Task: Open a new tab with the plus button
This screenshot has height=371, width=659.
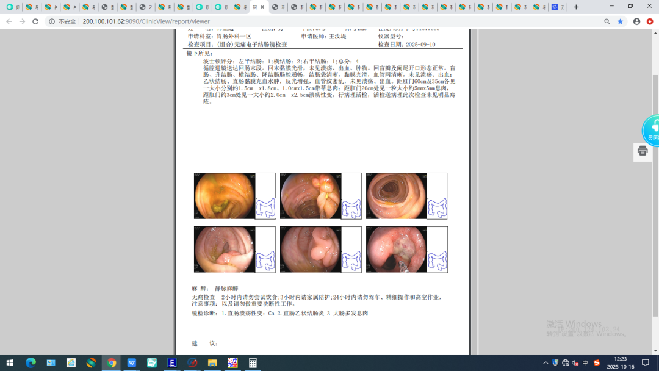Action: 576,7
